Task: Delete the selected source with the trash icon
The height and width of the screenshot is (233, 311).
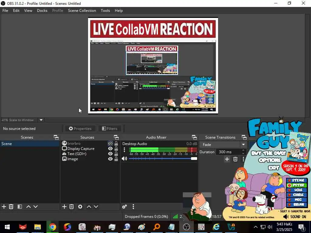Action: pyautogui.click(x=72, y=207)
